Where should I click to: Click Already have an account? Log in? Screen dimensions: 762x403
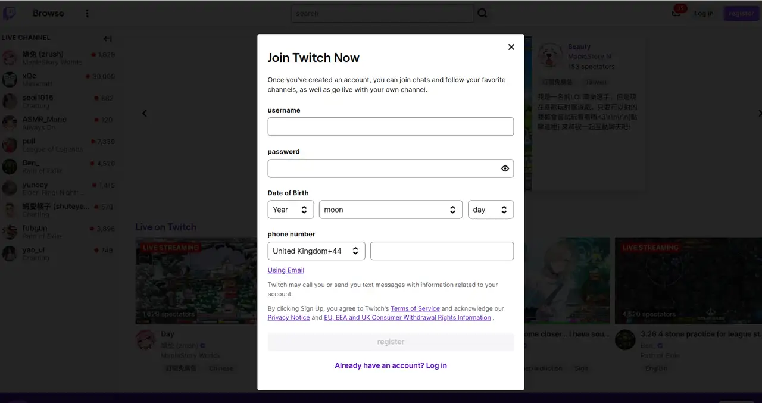point(391,365)
